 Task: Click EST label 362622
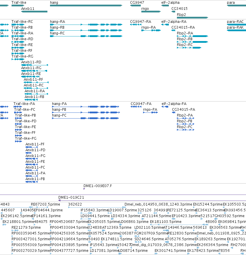tap(75, 204)
